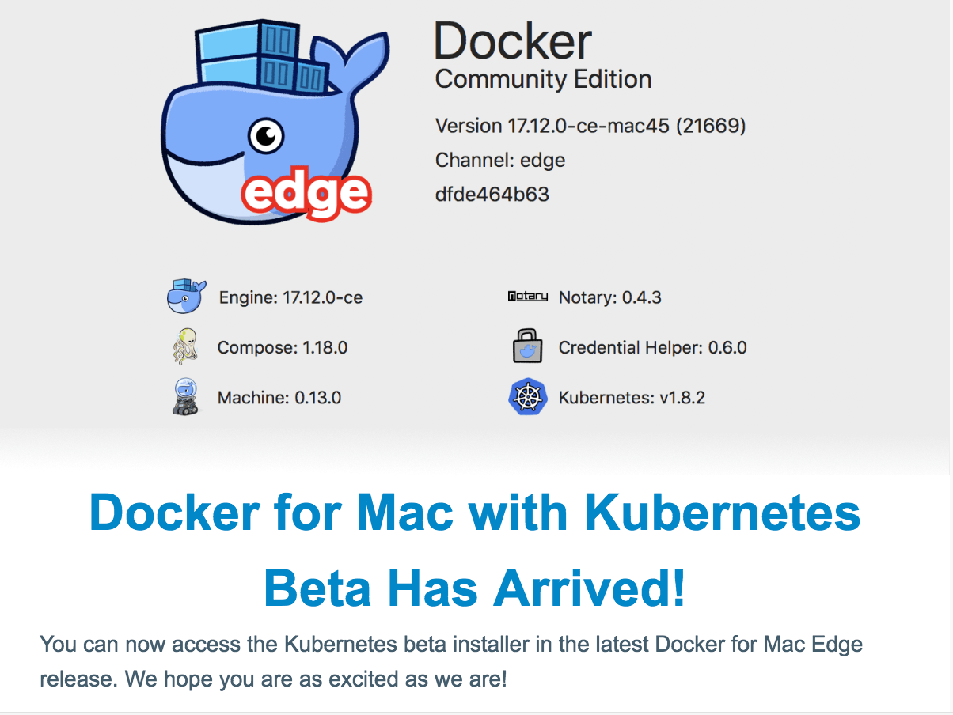Click the Kubernetes: v1.8.2 label
Image resolution: width=953 pixels, height=715 pixels.
coord(632,397)
